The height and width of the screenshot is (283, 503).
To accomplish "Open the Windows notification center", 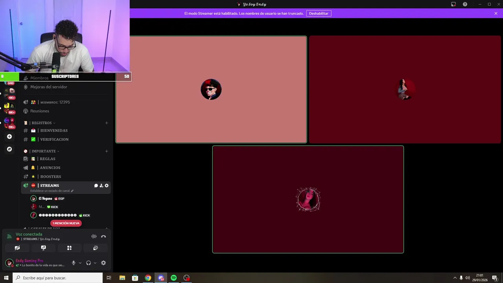I will (x=495, y=278).
